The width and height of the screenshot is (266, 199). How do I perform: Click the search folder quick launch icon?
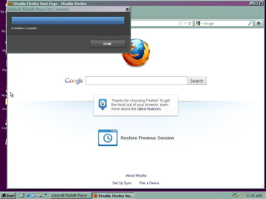point(40,195)
